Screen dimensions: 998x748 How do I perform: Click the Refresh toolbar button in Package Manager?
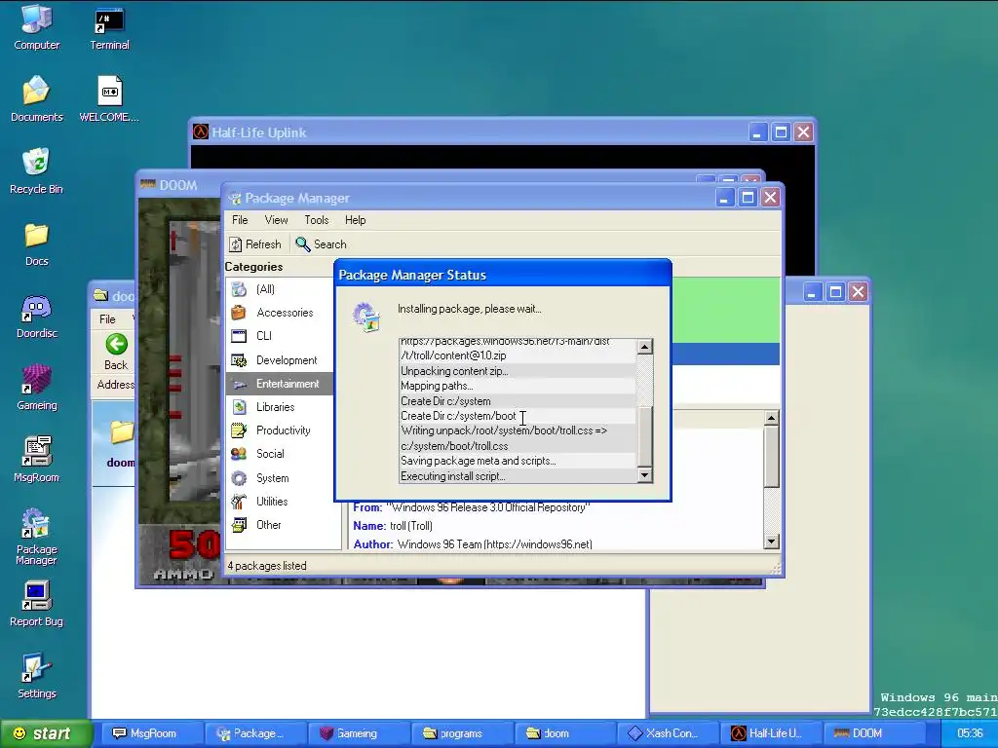click(255, 244)
